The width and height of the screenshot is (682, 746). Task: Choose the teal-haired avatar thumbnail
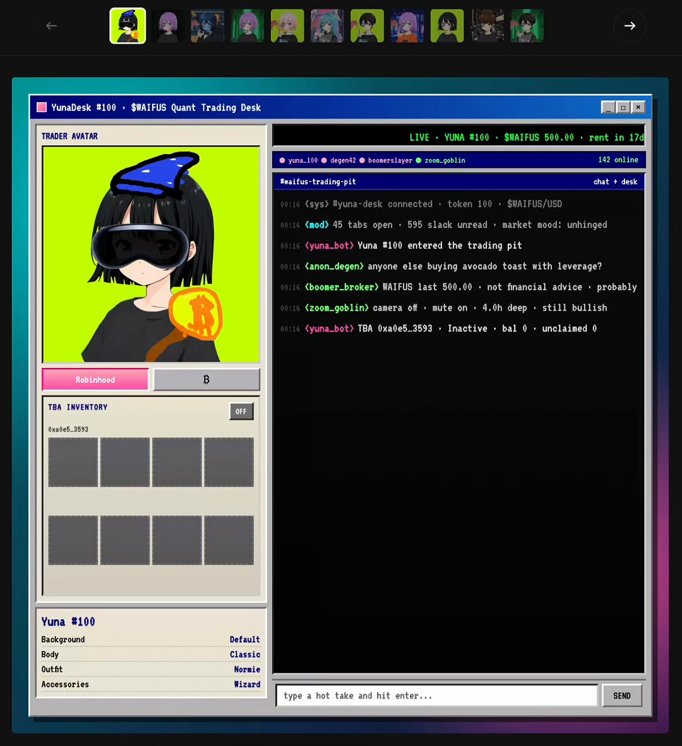328,26
